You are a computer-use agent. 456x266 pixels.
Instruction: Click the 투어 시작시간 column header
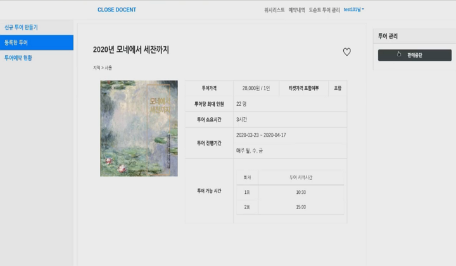[x=301, y=177]
